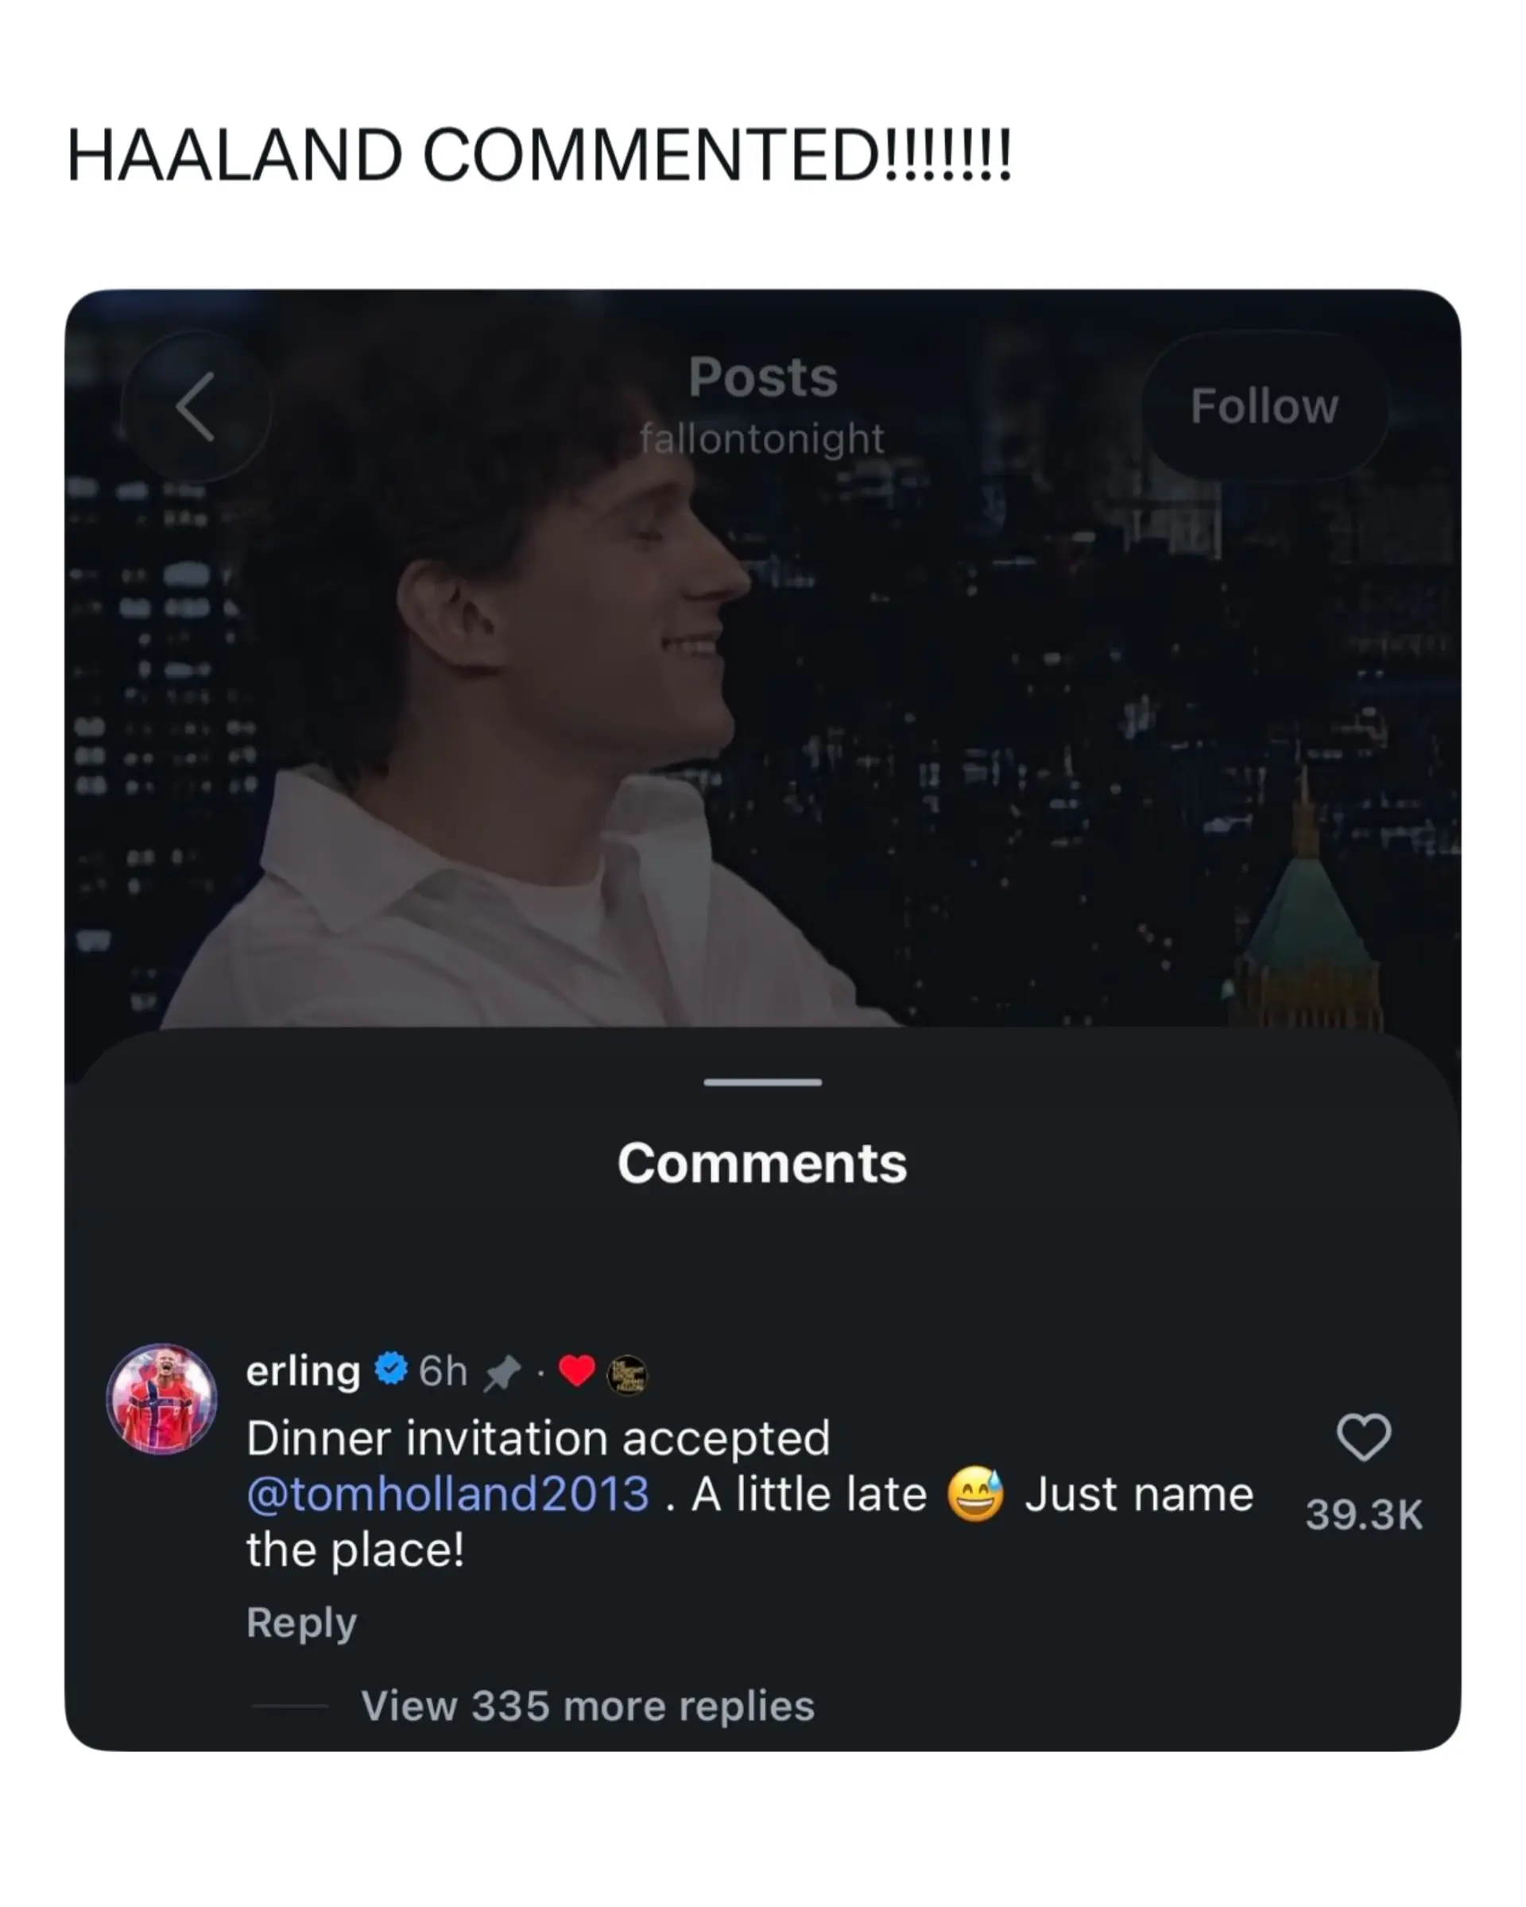Grab the comments sheet drag handle

(762, 1081)
